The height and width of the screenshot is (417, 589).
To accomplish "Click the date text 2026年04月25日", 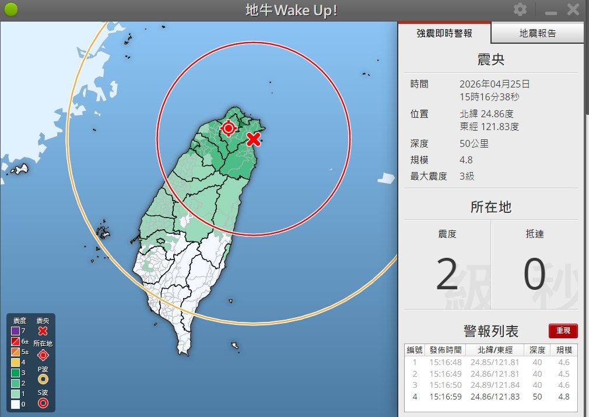I will click(x=495, y=84).
